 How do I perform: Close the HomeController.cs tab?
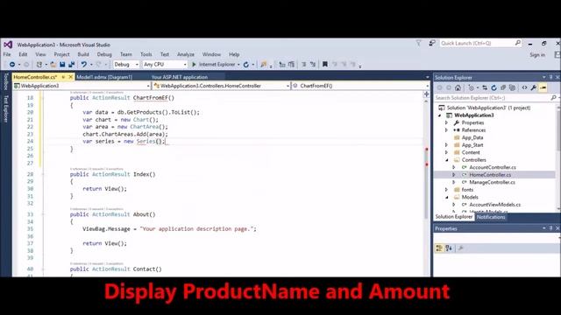tap(70, 77)
